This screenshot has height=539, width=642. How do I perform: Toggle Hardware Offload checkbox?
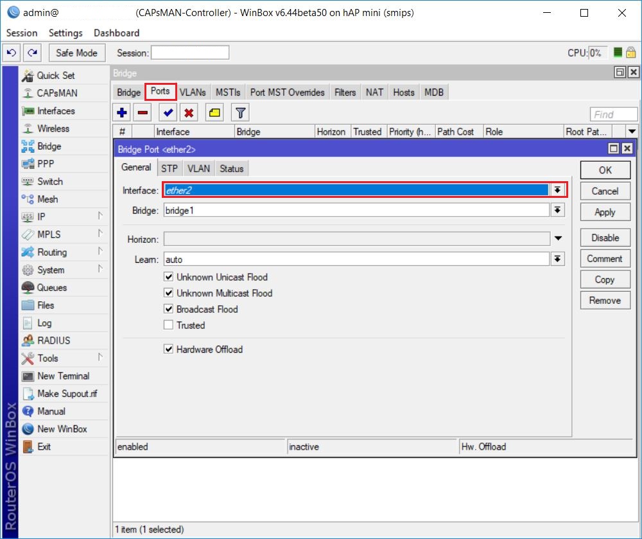[x=168, y=349]
